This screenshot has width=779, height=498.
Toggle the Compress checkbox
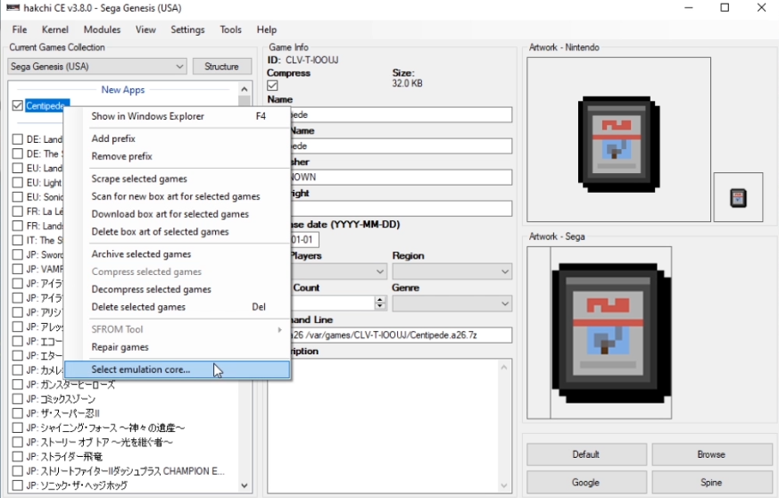272,86
